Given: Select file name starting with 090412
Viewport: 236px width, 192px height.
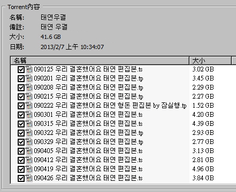Looking at the screenshot, I should pyautogui.click(x=88, y=160).
